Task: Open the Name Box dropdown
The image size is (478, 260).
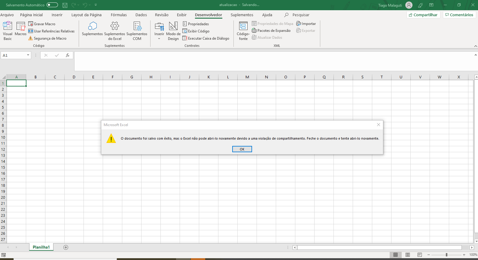Action: coord(28,55)
